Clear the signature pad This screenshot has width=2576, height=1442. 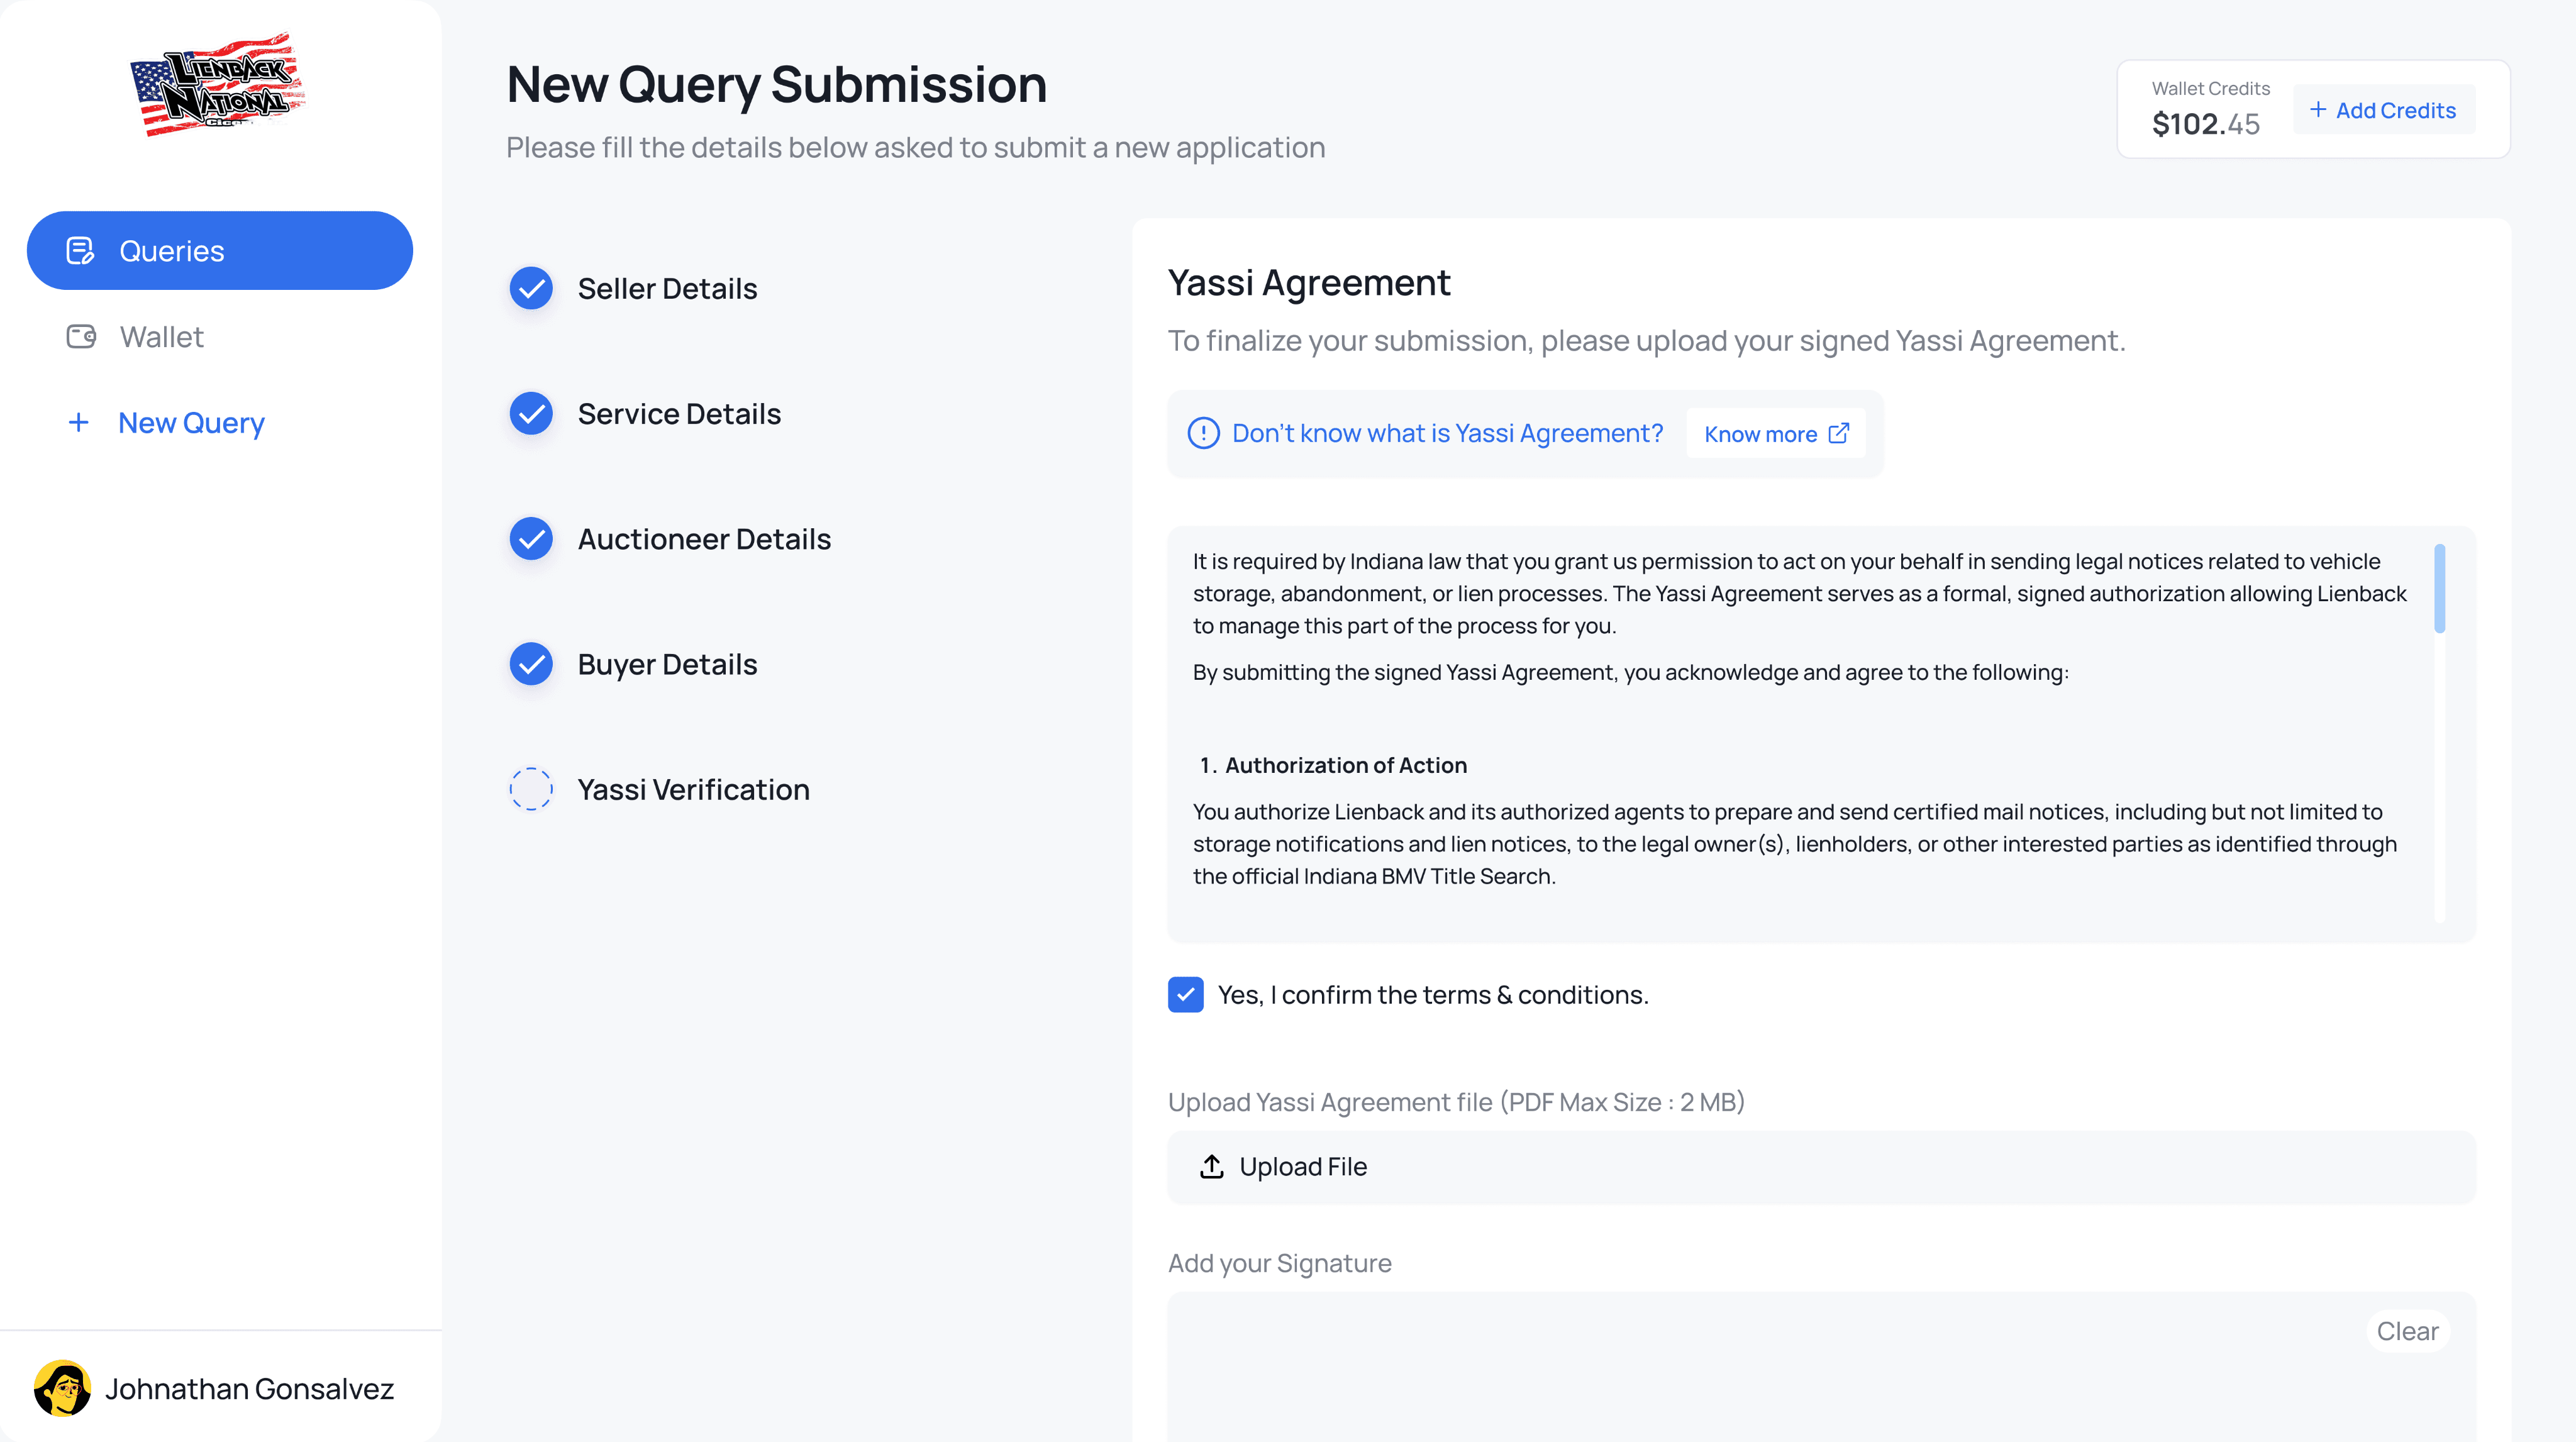(2407, 1331)
